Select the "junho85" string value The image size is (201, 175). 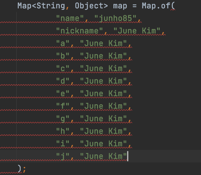[115, 18]
